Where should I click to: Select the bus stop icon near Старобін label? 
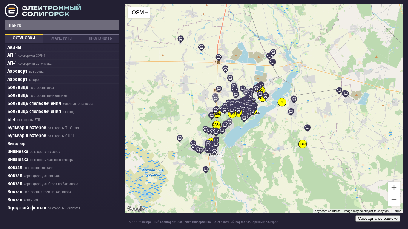point(214,151)
